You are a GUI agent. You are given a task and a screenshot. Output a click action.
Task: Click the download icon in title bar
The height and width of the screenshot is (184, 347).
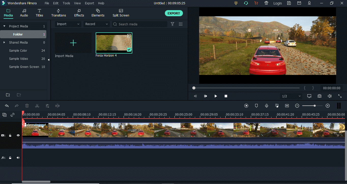click(x=309, y=3)
